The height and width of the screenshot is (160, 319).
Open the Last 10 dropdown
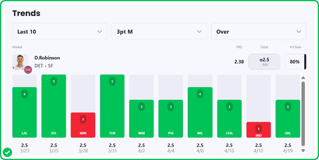tap(60, 32)
